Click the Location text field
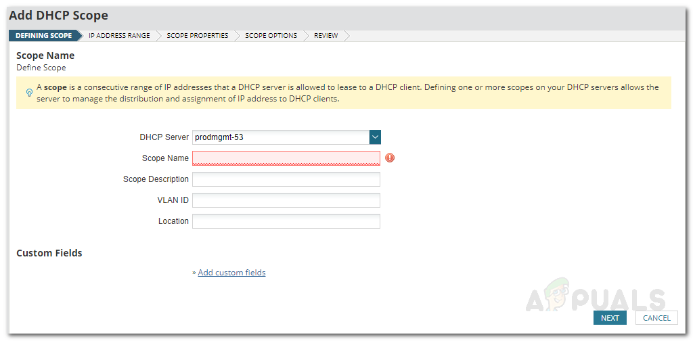Screen dimensions: 693x341 pyautogui.click(x=286, y=221)
